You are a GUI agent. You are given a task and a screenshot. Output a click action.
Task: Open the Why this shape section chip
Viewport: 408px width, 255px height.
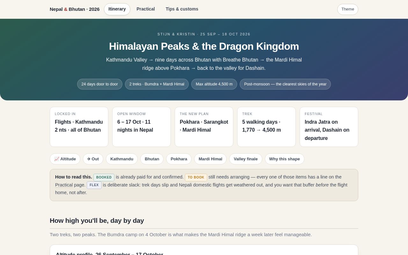pos(285,159)
